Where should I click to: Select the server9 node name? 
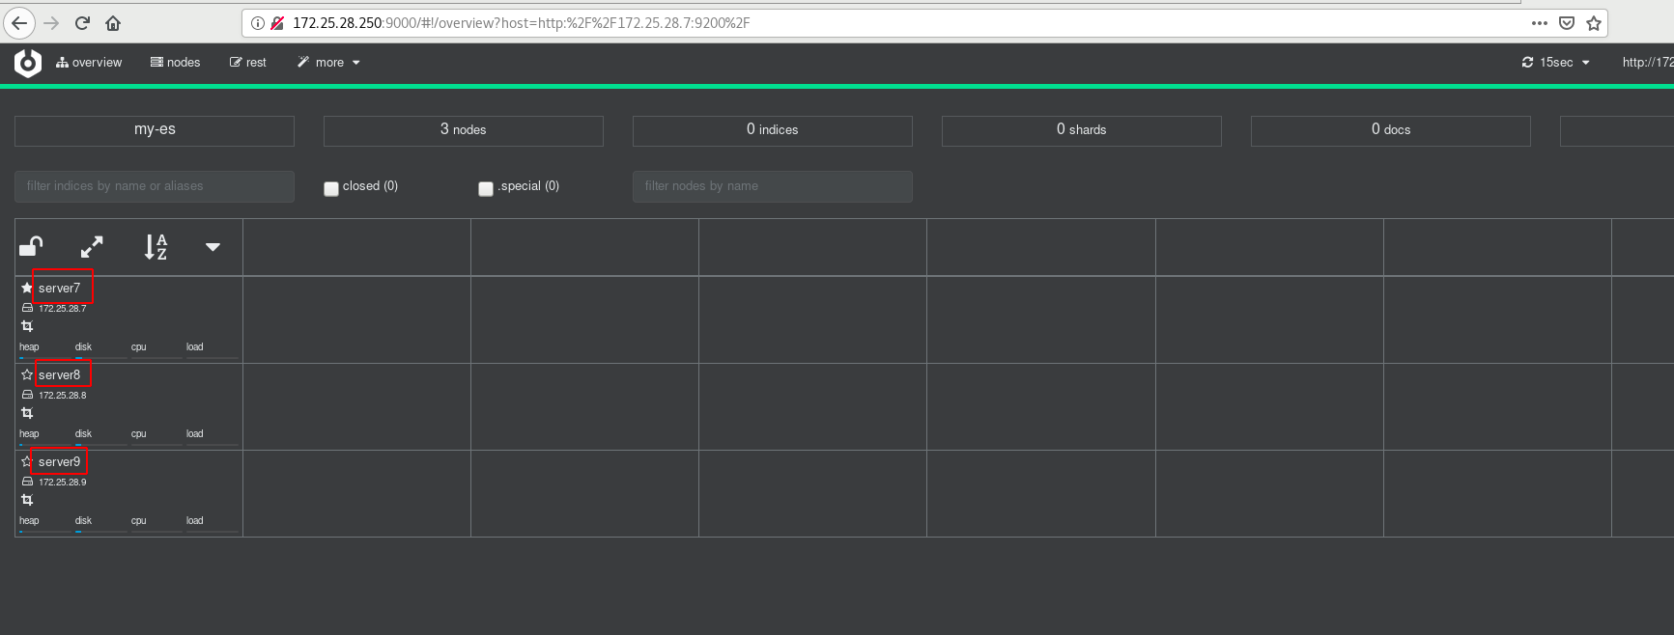[60, 462]
